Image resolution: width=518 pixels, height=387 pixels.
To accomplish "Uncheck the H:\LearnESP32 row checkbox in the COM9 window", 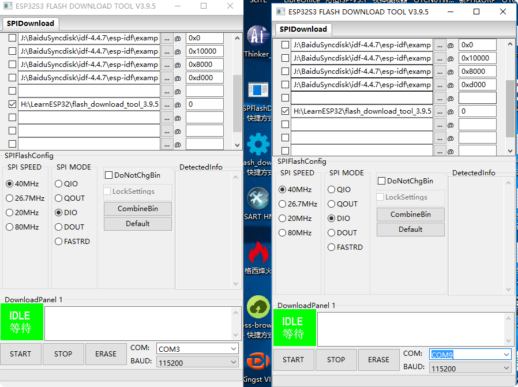I will click(285, 111).
